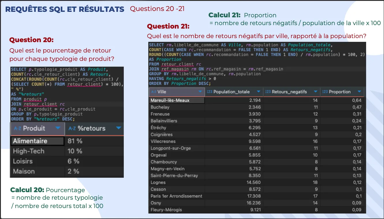Click the Question 21 heading

[168, 26]
